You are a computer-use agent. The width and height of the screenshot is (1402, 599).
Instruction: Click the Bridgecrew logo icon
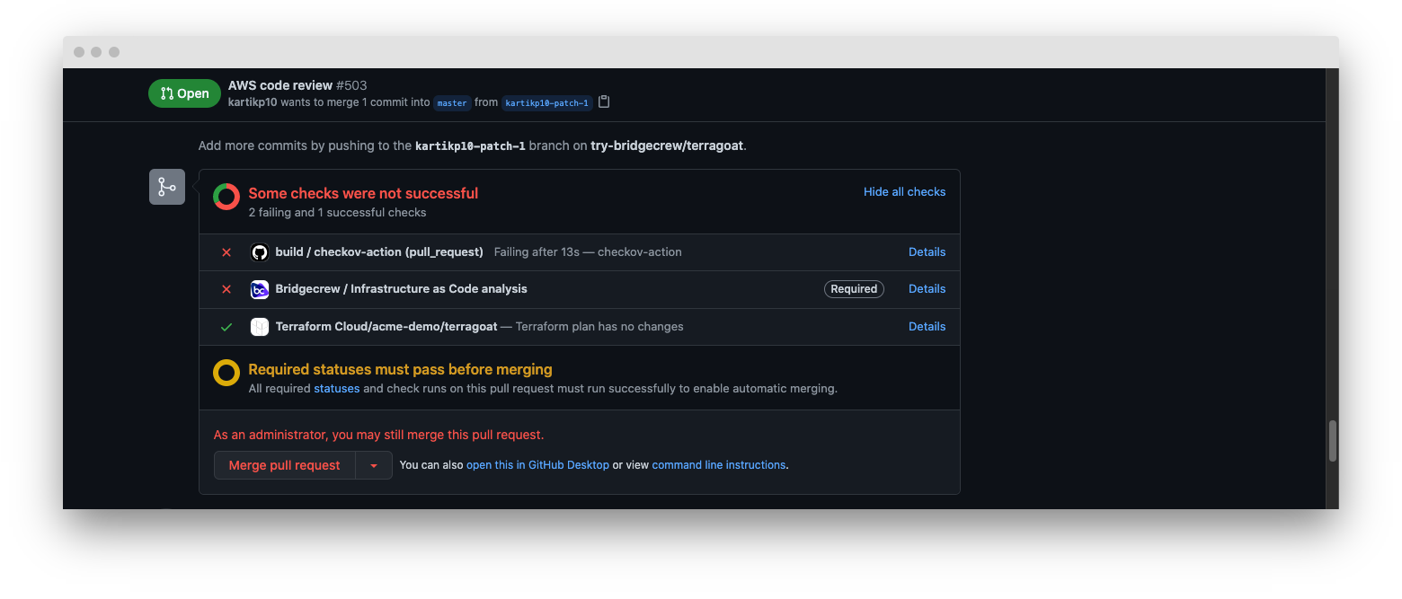tap(260, 289)
